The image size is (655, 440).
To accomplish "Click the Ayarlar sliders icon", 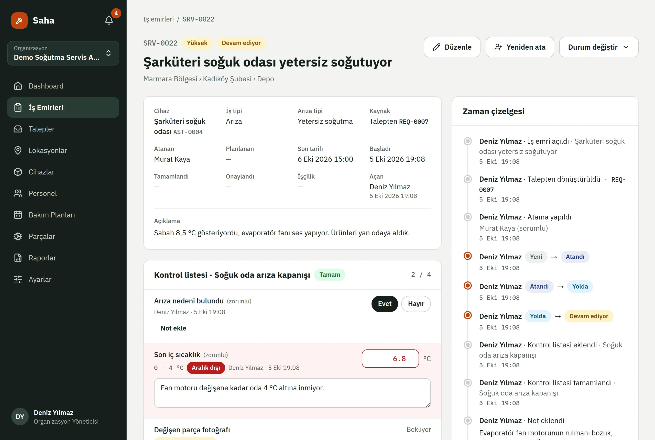I will [18, 279].
